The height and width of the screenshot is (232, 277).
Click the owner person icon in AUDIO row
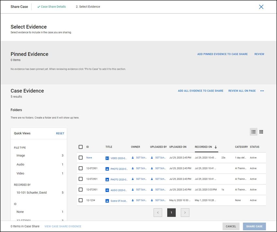[x=133, y=190]
